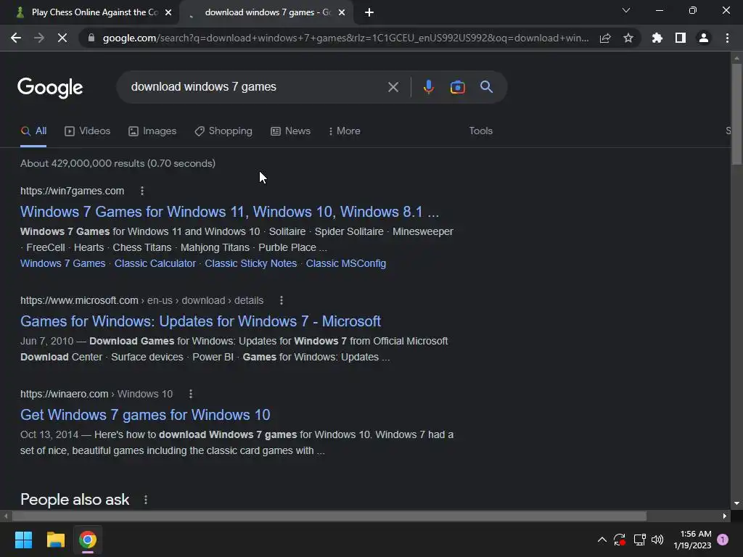
Task: Open File Explorer from taskbar
Action: (x=55, y=540)
